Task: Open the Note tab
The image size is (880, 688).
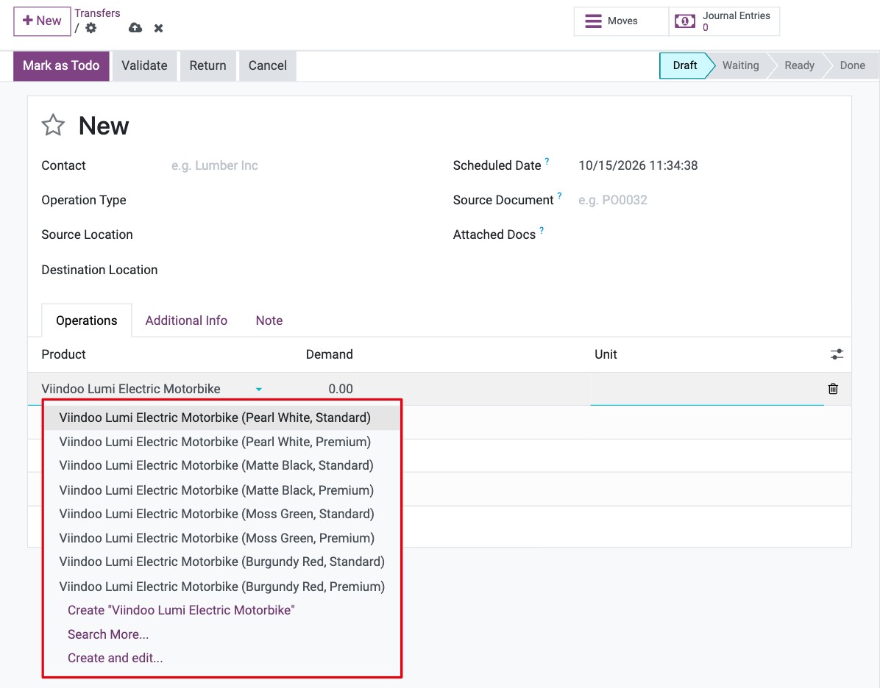Action: click(x=269, y=320)
